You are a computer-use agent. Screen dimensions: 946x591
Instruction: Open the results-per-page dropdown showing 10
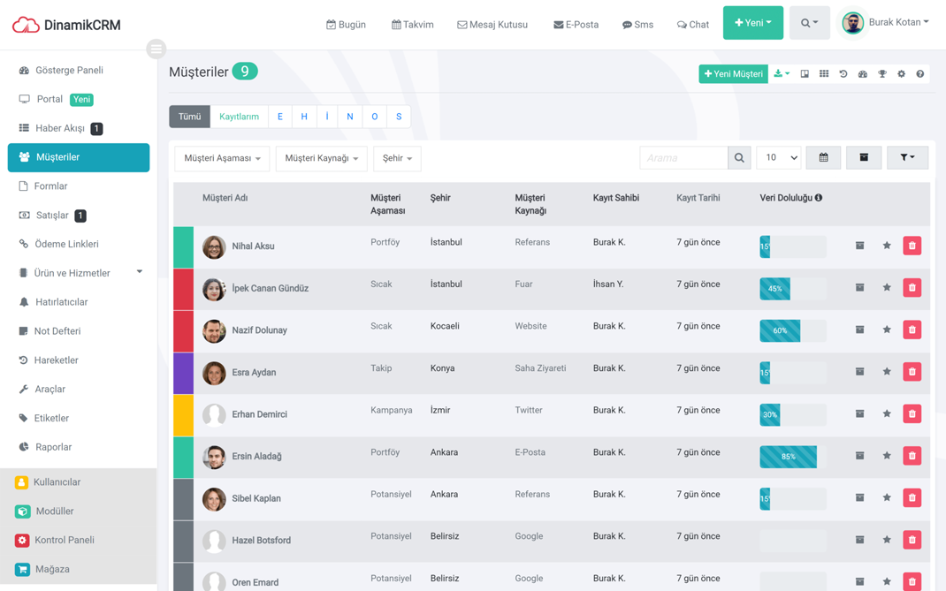click(x=778, y=157)
